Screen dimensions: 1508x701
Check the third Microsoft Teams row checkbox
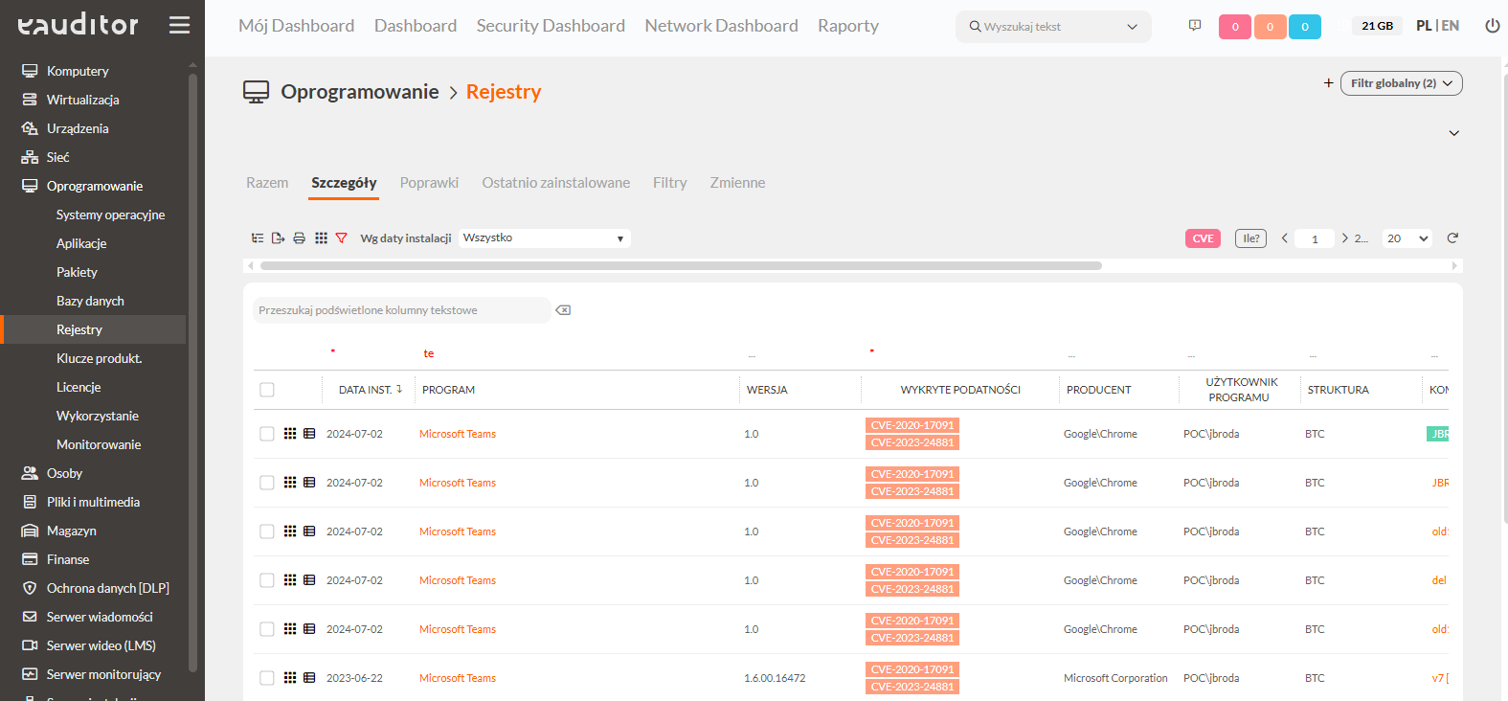click(x=267, y=531)
